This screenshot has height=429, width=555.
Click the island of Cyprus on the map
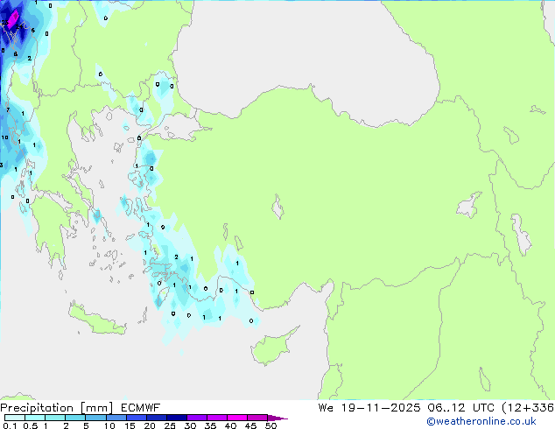coord(270,348)
